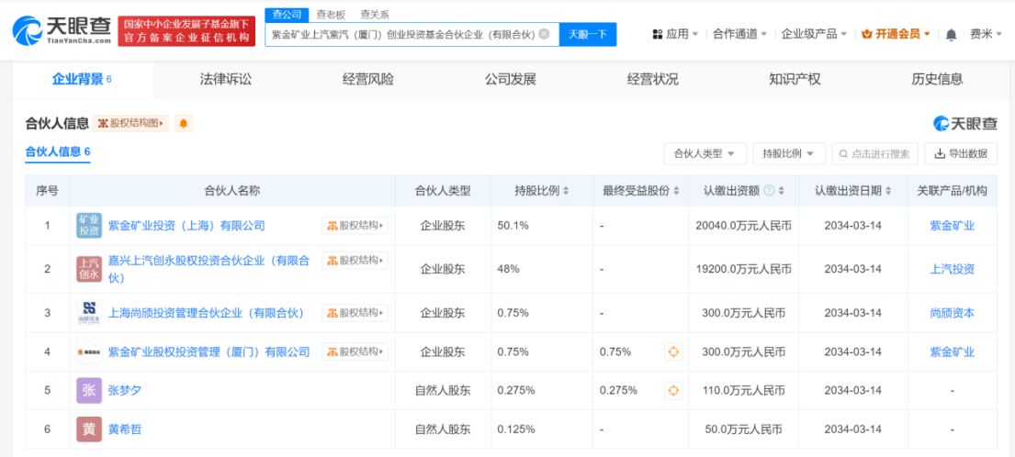
Task: Switch to 知识产权 tab
Action: [795, 80]
